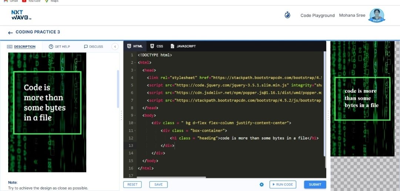Open Mohana Sree profile avatar
Screen dimensions: 400x191
pos(377,15)
